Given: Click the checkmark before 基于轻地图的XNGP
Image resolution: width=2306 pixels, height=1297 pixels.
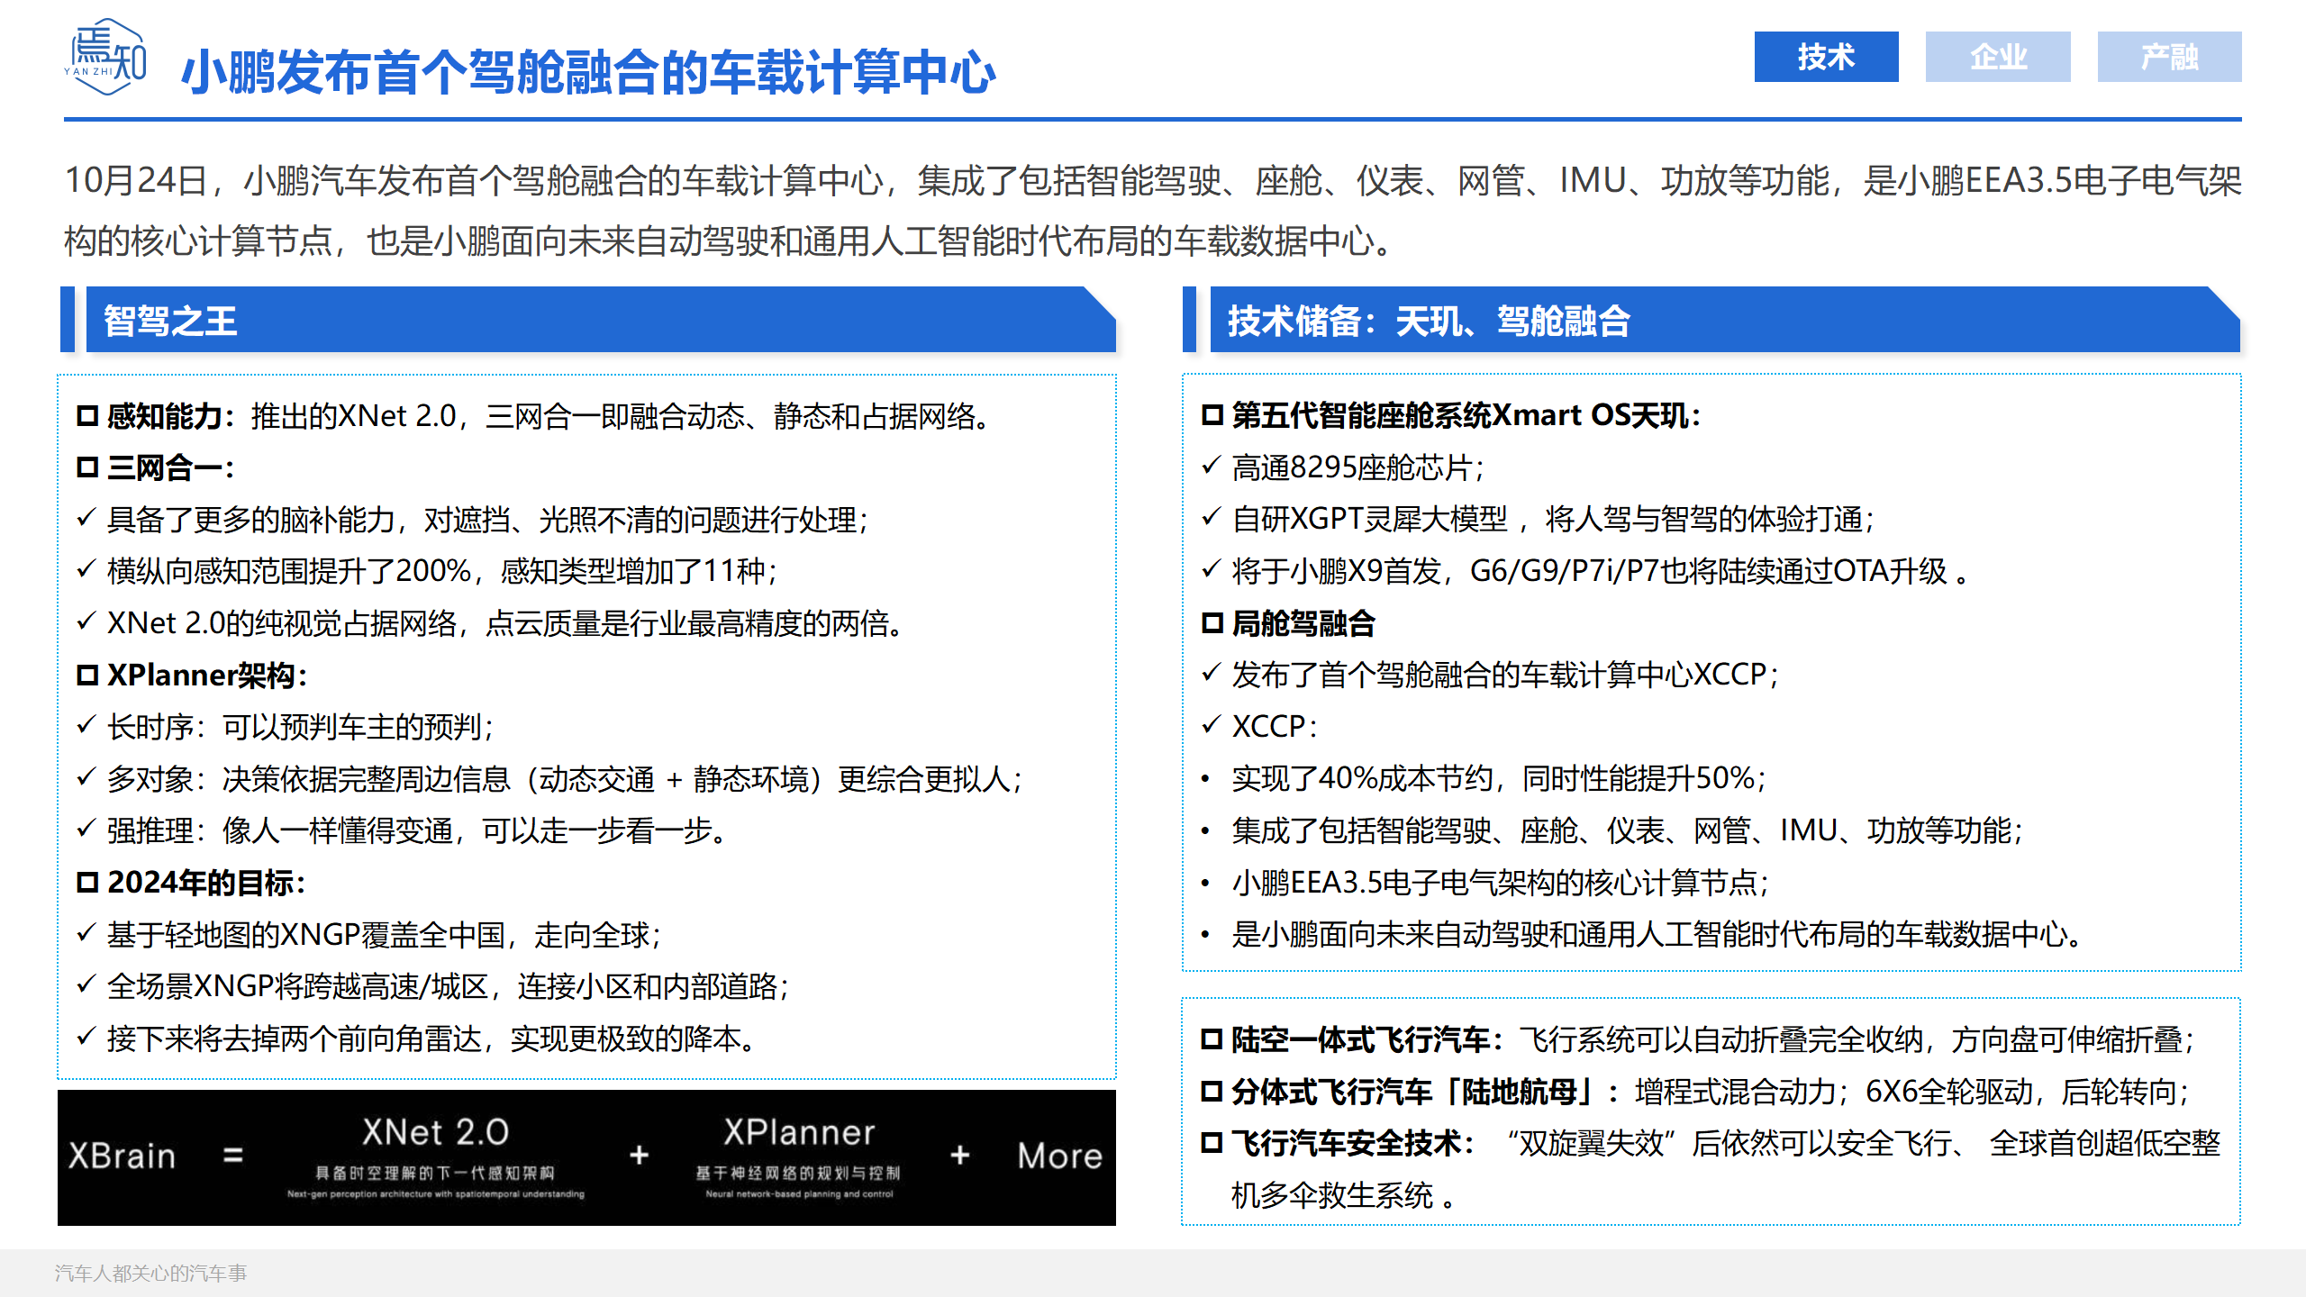Looking at the screenshot, I should (86, 933).
